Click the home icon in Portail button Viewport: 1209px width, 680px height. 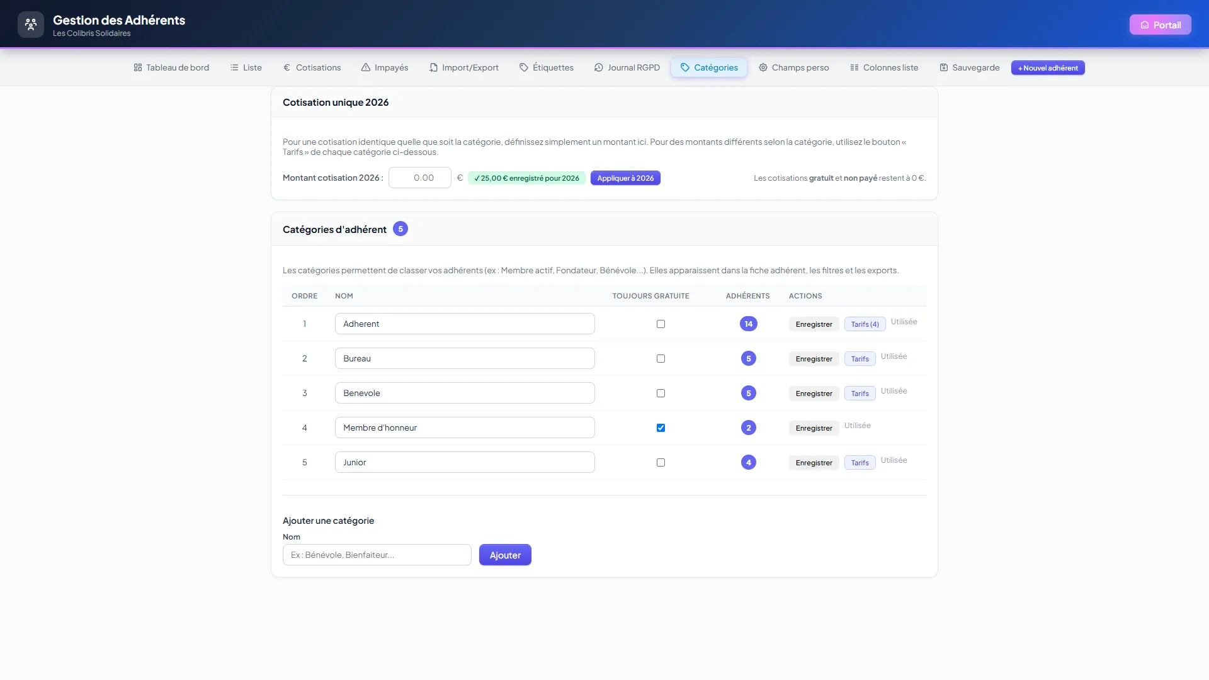[1145, 25]
